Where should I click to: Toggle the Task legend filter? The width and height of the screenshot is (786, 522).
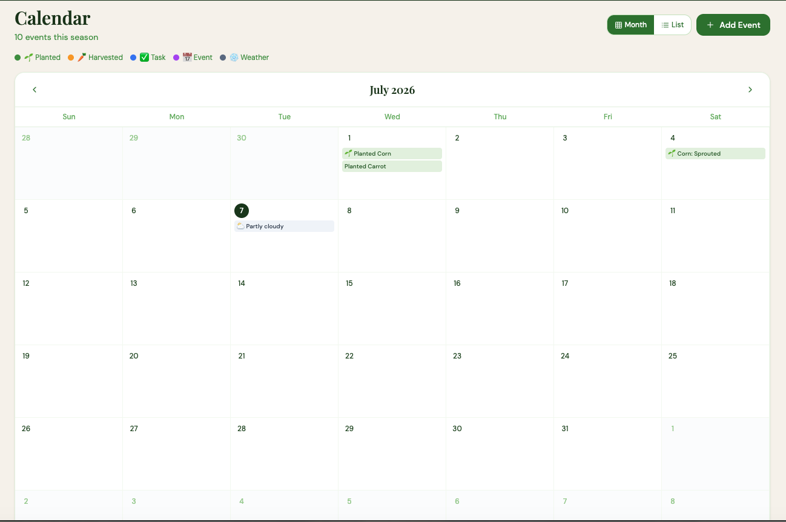[148, 58]
